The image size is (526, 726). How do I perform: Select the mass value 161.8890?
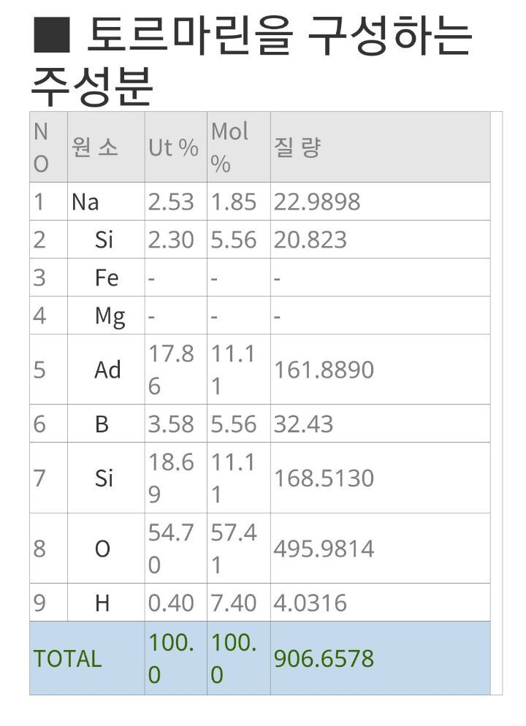point(323,370)
